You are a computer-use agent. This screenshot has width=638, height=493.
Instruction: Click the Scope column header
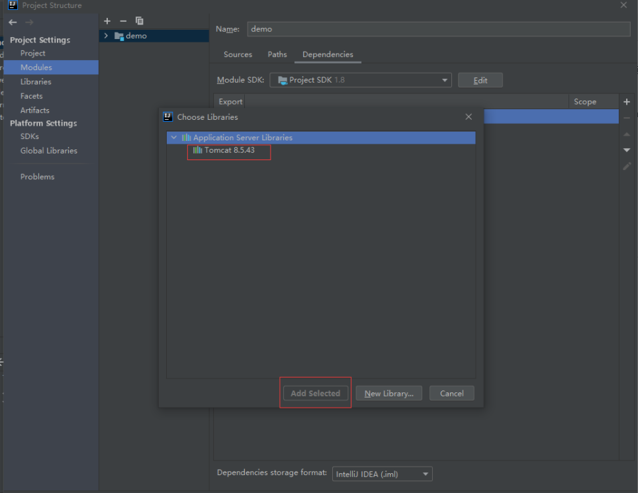pyautogui.click(x=585, y=102)
